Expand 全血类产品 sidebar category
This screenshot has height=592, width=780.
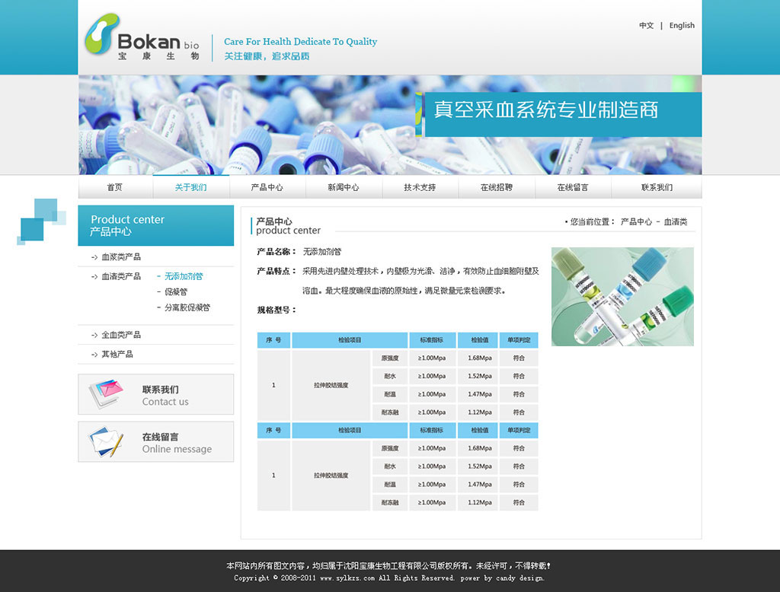coord(120,335)
